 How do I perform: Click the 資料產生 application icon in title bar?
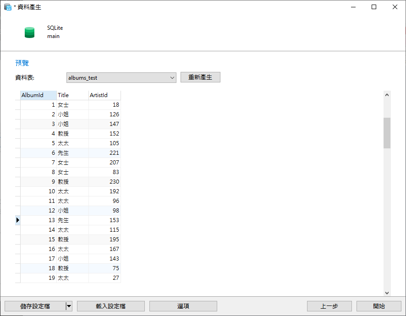click(8, 7)
